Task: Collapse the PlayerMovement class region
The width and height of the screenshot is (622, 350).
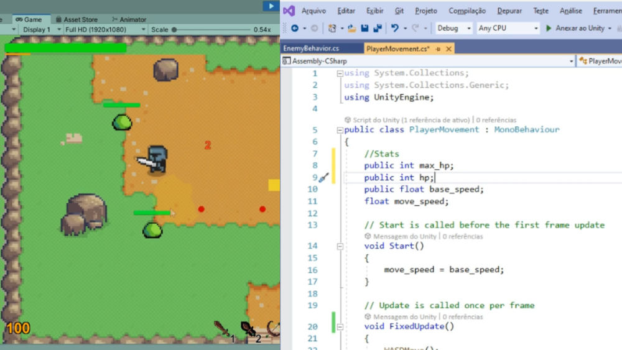Action: (x=340, y=130)
